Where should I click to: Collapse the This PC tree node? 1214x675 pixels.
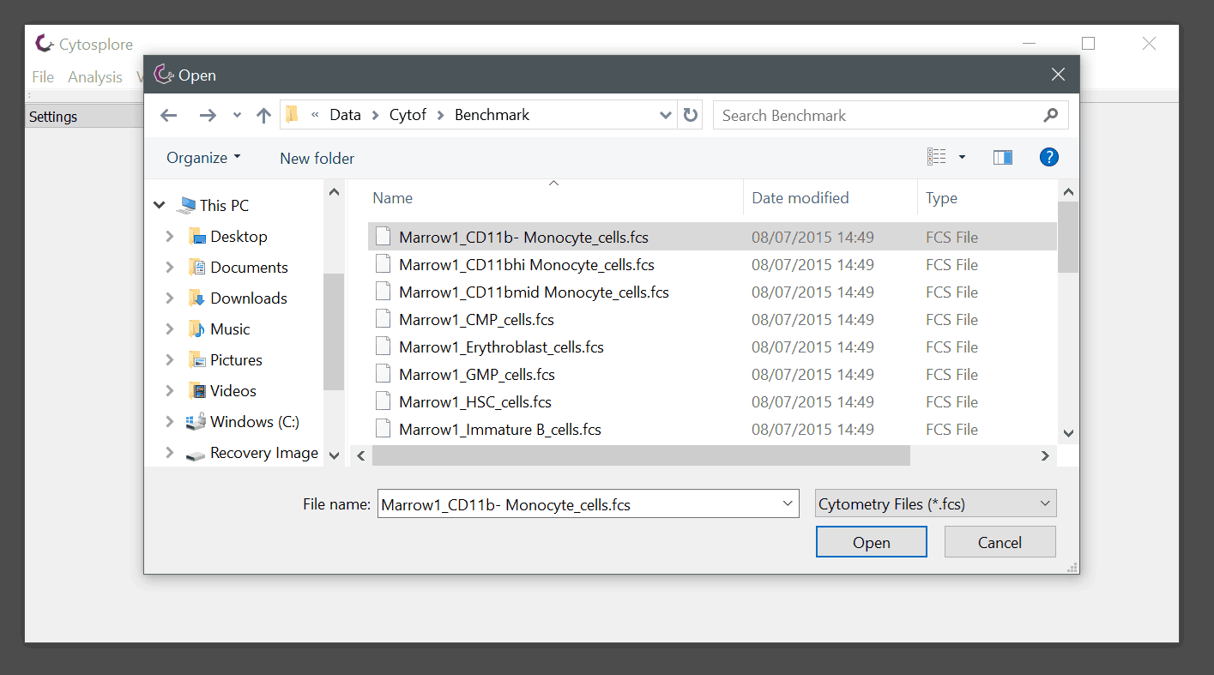[159, 206]
